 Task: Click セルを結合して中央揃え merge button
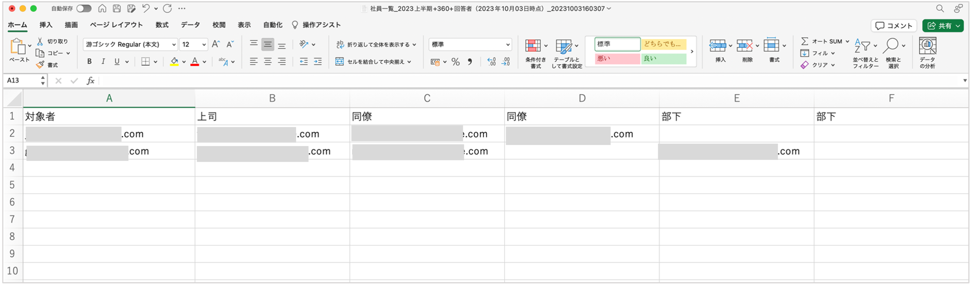point(370,61)
